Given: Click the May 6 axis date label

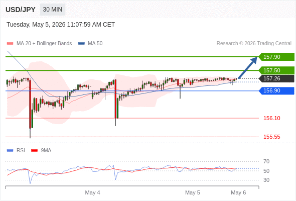Looking at the screenshot, I should (x=238, y=192).
